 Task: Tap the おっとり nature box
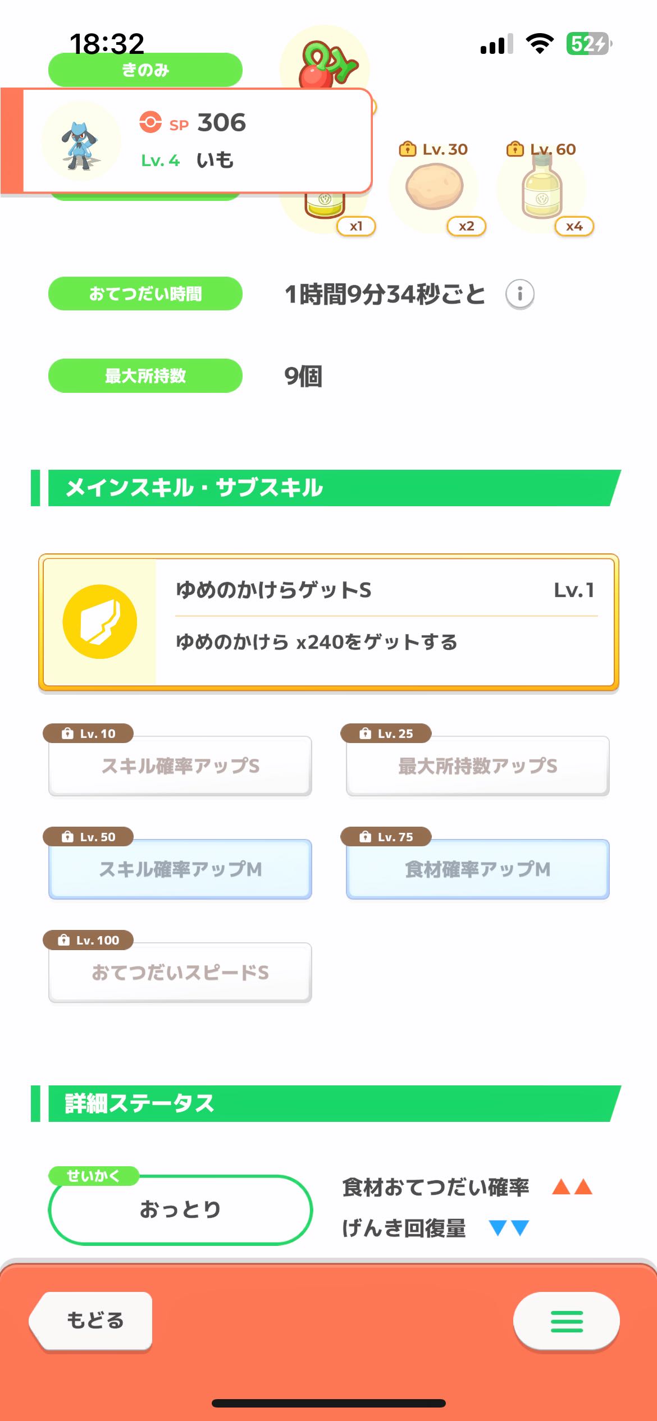(180, 1209)
